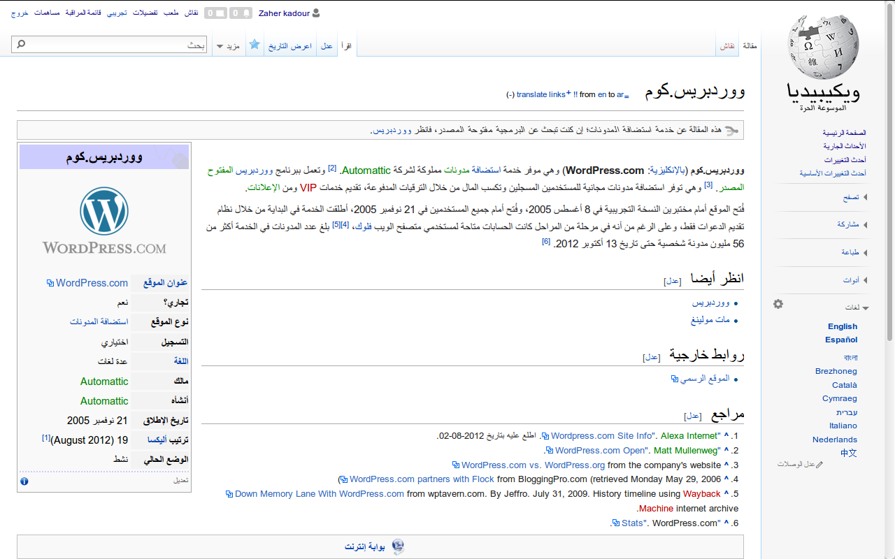This screenshot has height=559, width=895.
Task: Click the watchlist star icon
Action: point(255,45)
